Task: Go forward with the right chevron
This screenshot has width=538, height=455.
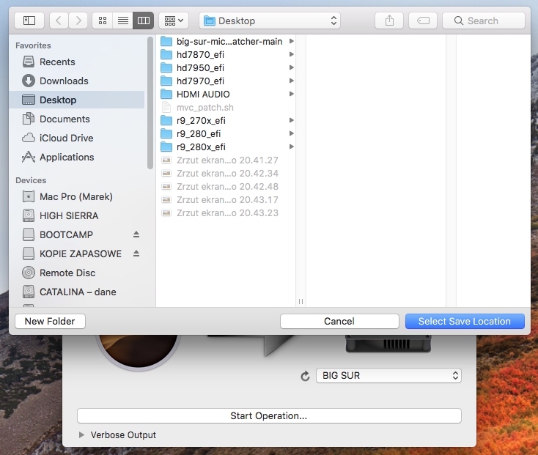Action: point(78,21)
